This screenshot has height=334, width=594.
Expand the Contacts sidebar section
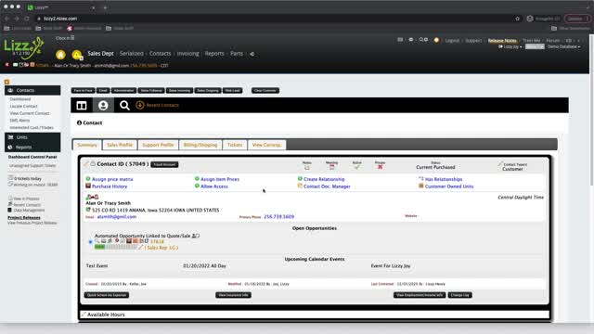coord(32,90)
